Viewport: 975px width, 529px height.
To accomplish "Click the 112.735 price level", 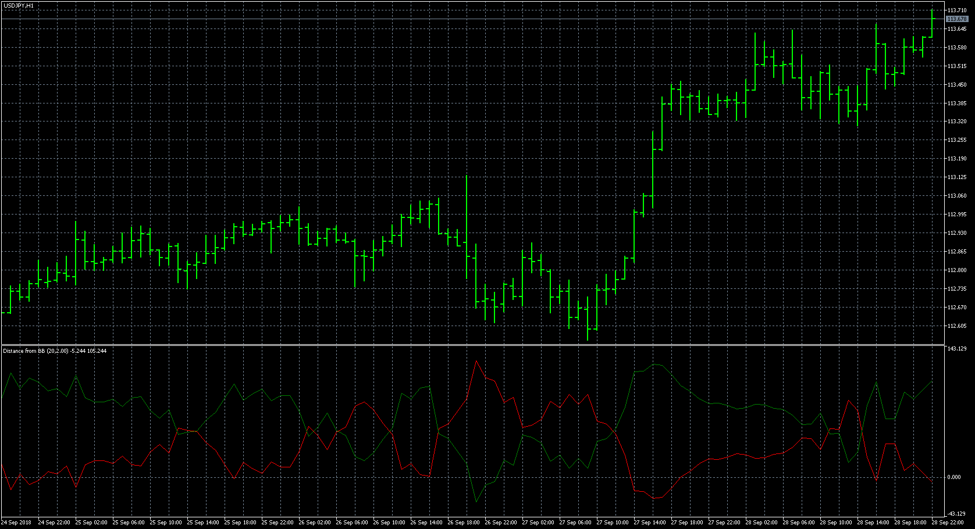I will click(x=957, y=289).
